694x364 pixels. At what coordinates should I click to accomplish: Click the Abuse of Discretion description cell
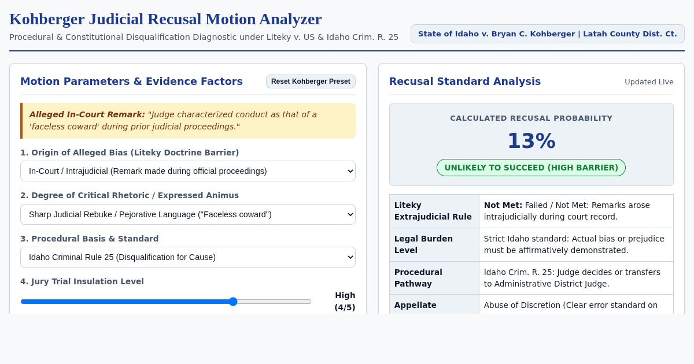pyautogui.click(x=576, y=304)
